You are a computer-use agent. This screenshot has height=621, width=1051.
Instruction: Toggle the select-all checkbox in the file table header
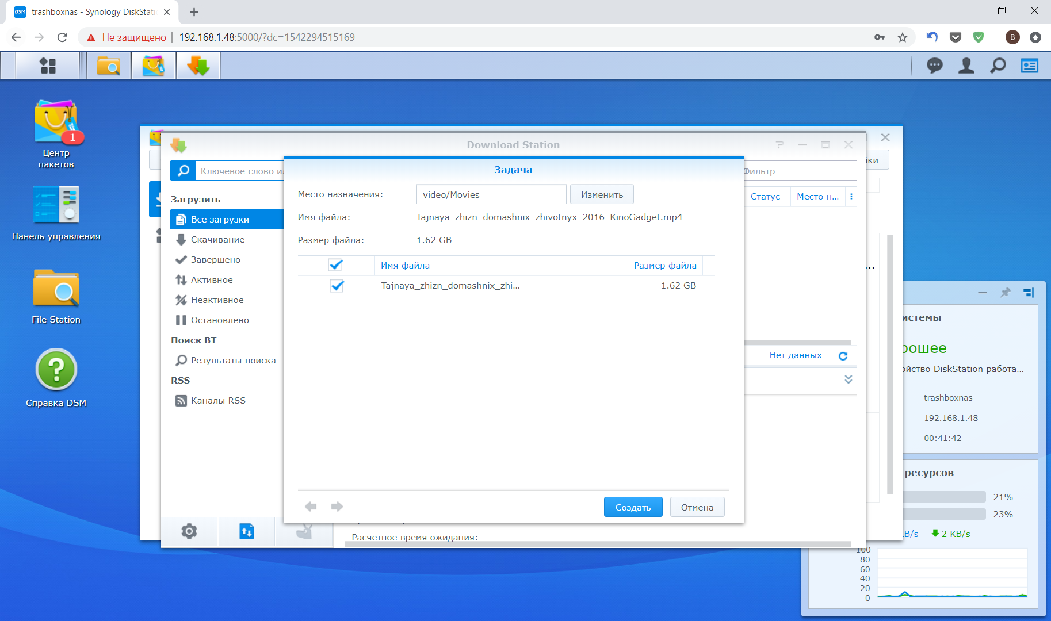pyautogui.click(x=335, y=264)
